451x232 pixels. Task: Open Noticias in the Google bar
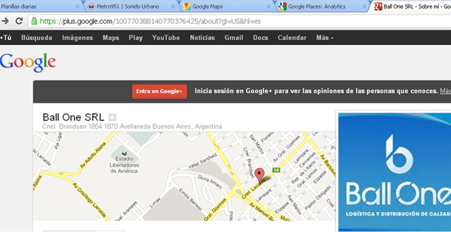pos(202,38)
